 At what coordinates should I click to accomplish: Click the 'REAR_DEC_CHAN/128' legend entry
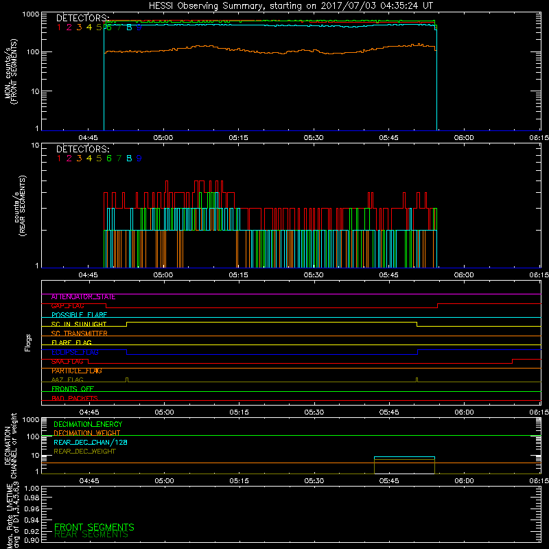tap(91, 443)
